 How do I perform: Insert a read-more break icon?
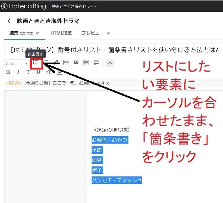click(x=66, y=63)
